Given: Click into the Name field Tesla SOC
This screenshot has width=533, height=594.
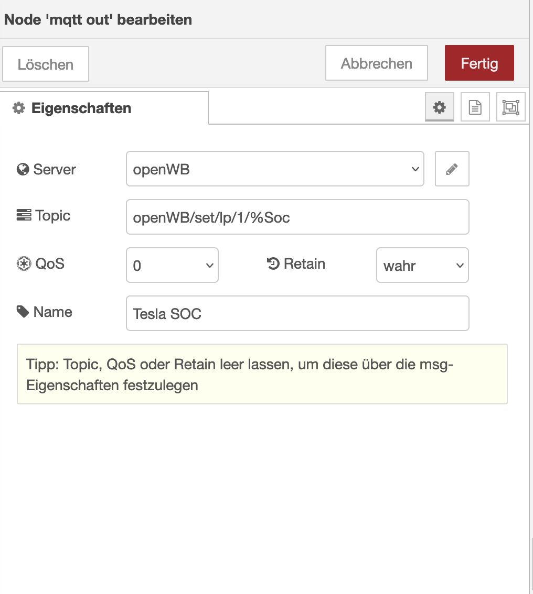Looking at the screenshot, I should pyautogui.click(x=297, y=313).
